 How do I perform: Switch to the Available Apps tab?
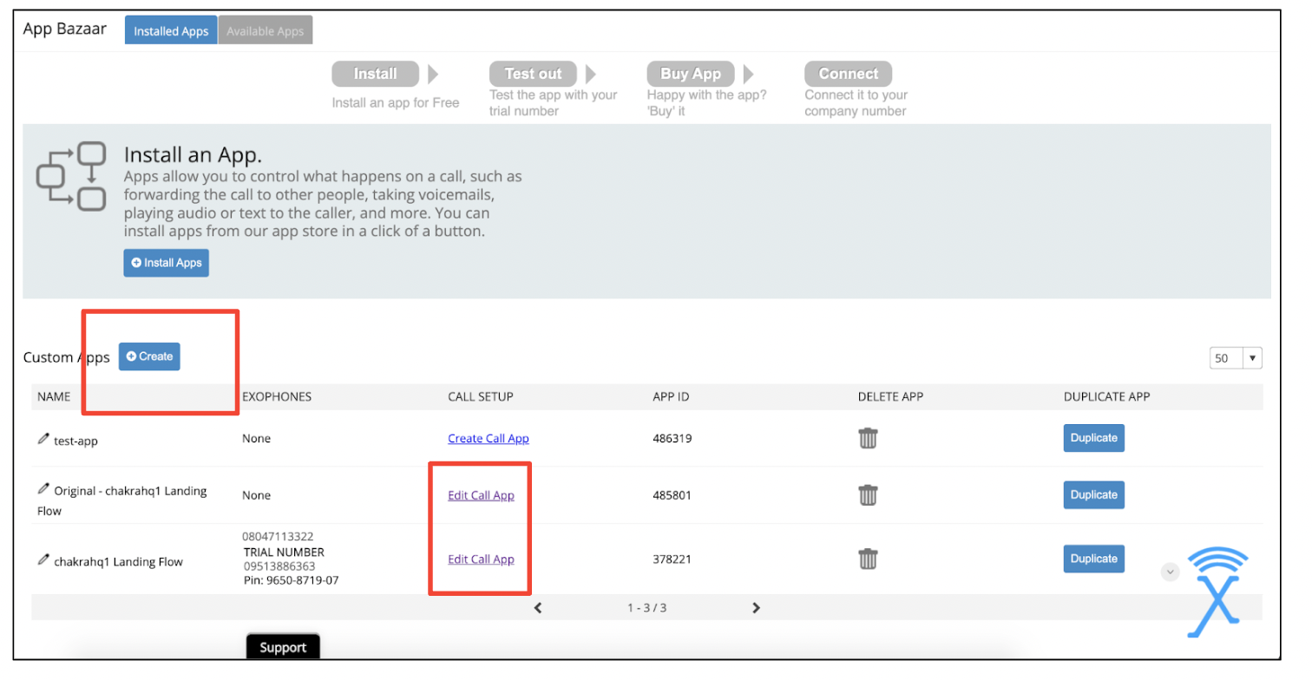click(265, 29)
